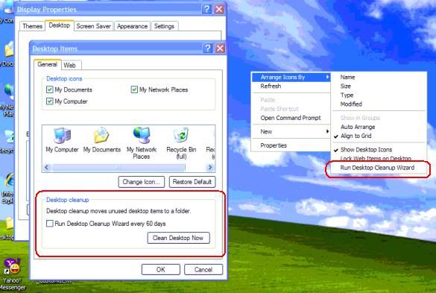Choose Refresh from context menu
Image resolution: width=436 pixels, height=293 pixels.
point(291,86)
